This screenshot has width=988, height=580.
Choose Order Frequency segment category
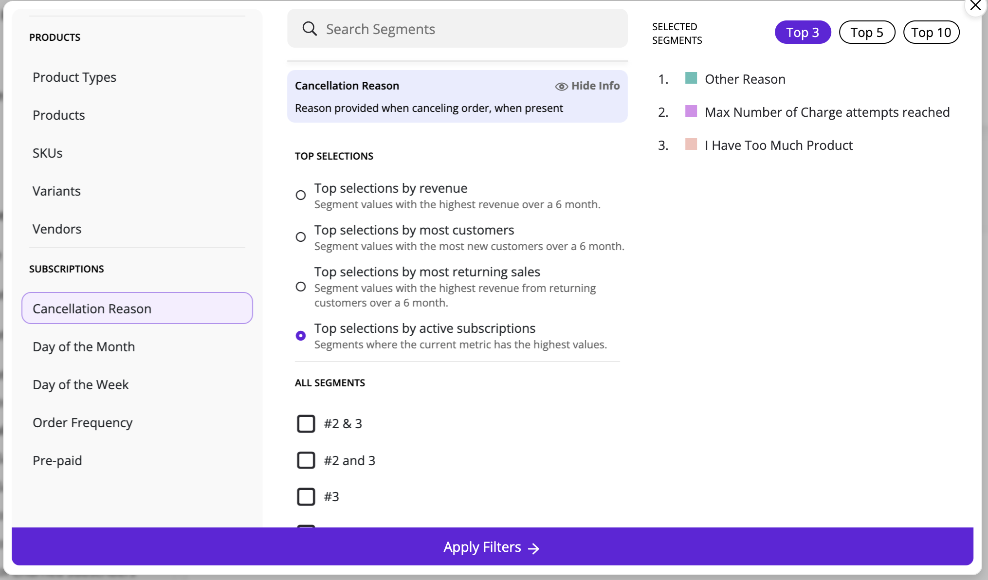click(x=83, y=423)
